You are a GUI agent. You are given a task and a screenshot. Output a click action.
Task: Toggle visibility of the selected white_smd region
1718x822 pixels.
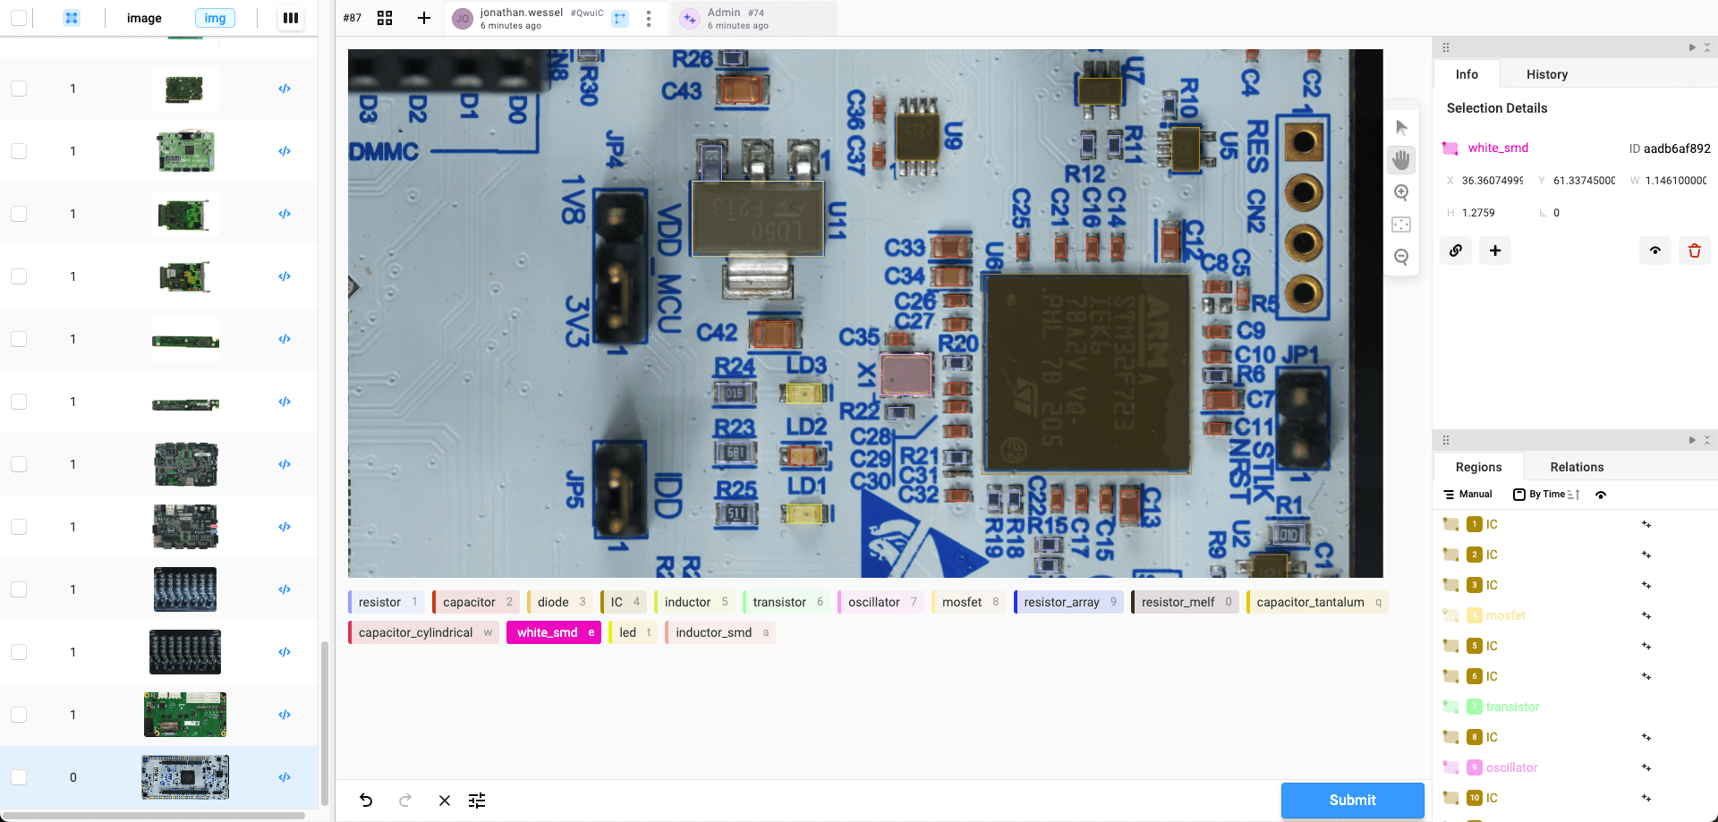1654,250
